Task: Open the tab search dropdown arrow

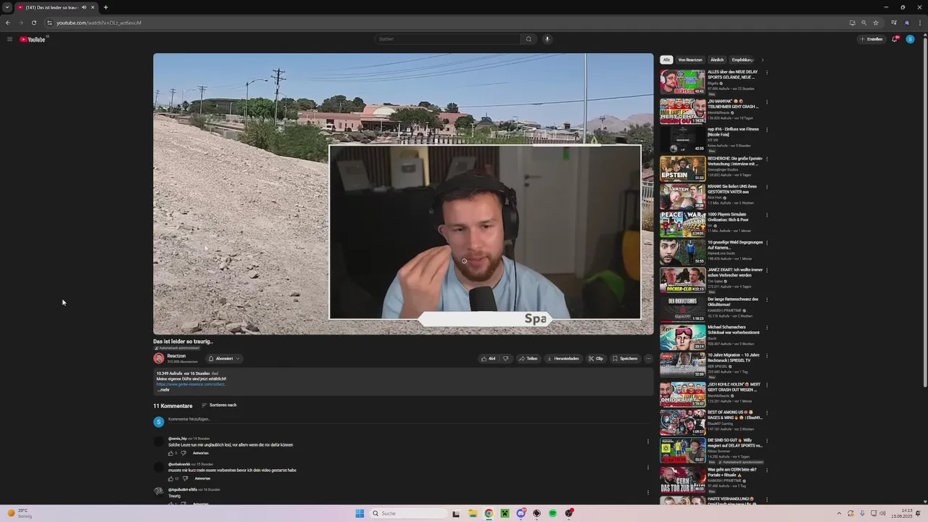Action: click(x=7, y=7)
